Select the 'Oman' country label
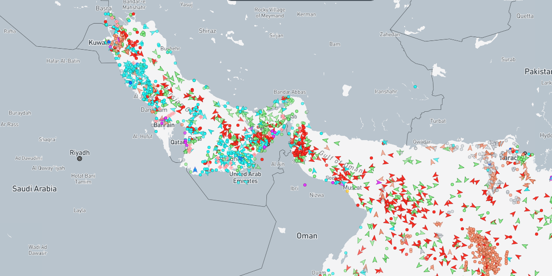The image size is (552, 276). tap(307, 236)
